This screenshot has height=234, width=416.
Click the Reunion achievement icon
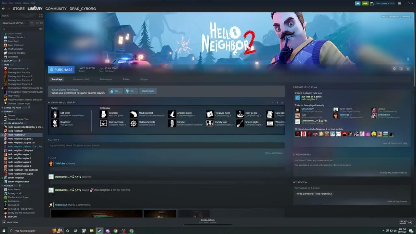(103, 114)
